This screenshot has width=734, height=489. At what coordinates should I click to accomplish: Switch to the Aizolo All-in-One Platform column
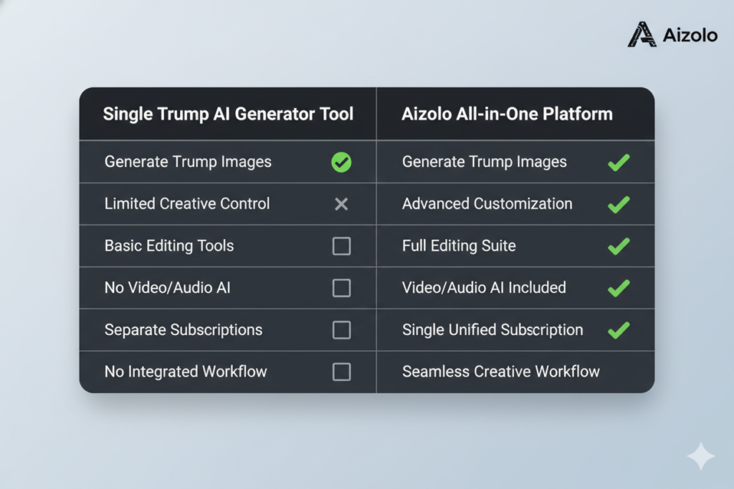[x=507, y=113]
